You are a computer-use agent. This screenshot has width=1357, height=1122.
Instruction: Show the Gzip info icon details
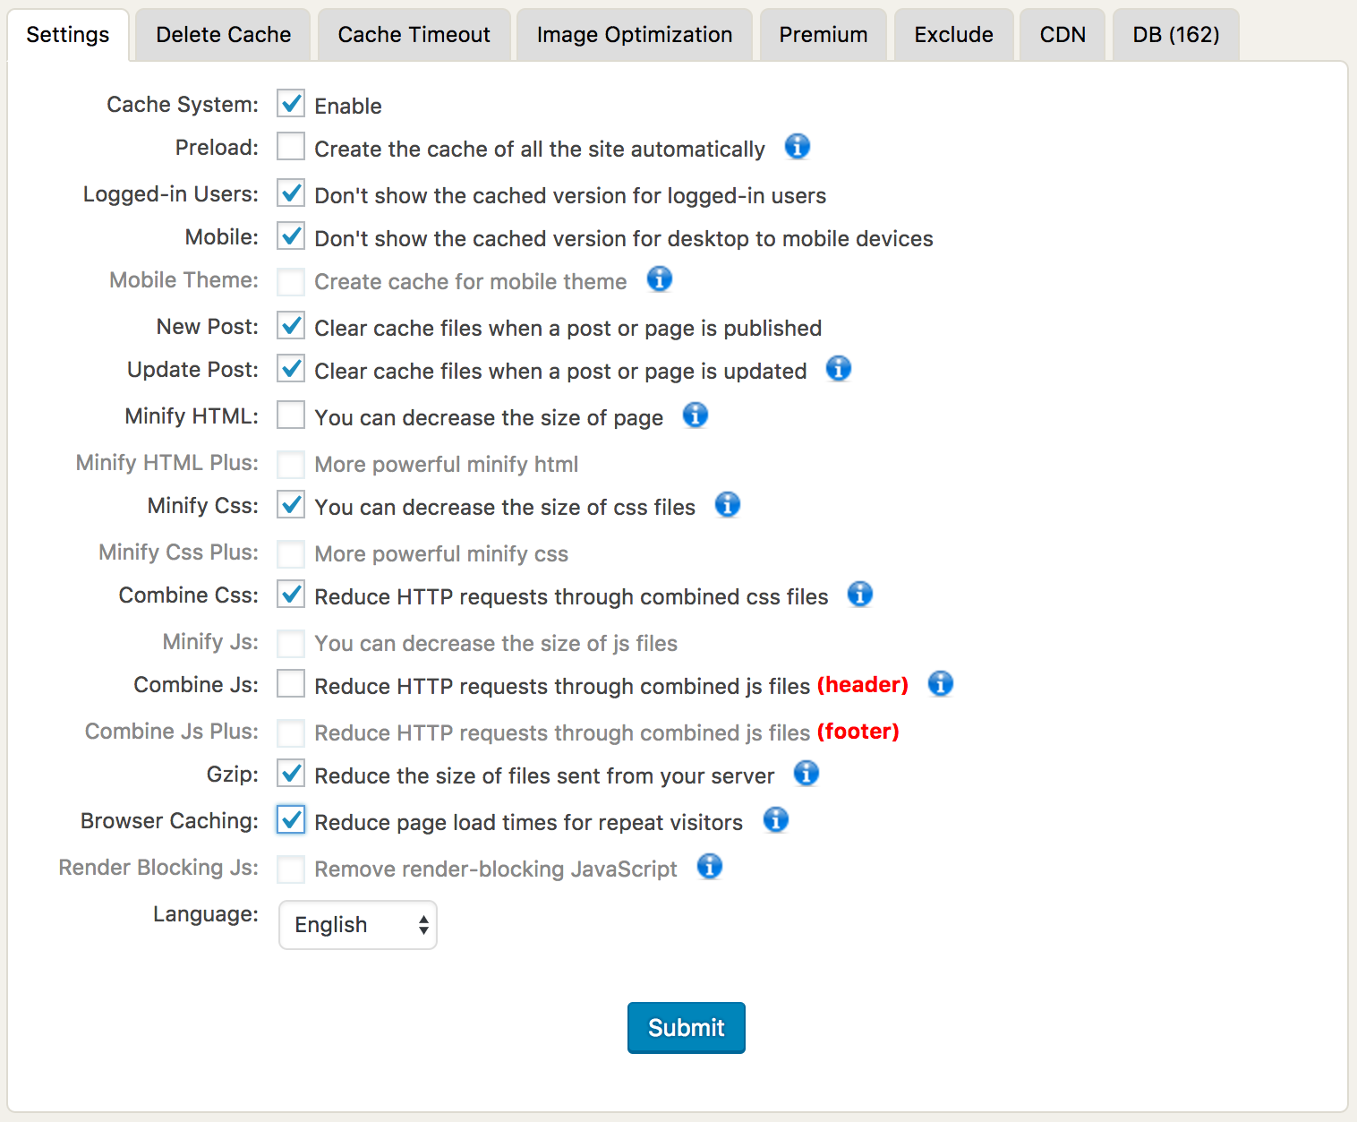[x=806, y=774]
